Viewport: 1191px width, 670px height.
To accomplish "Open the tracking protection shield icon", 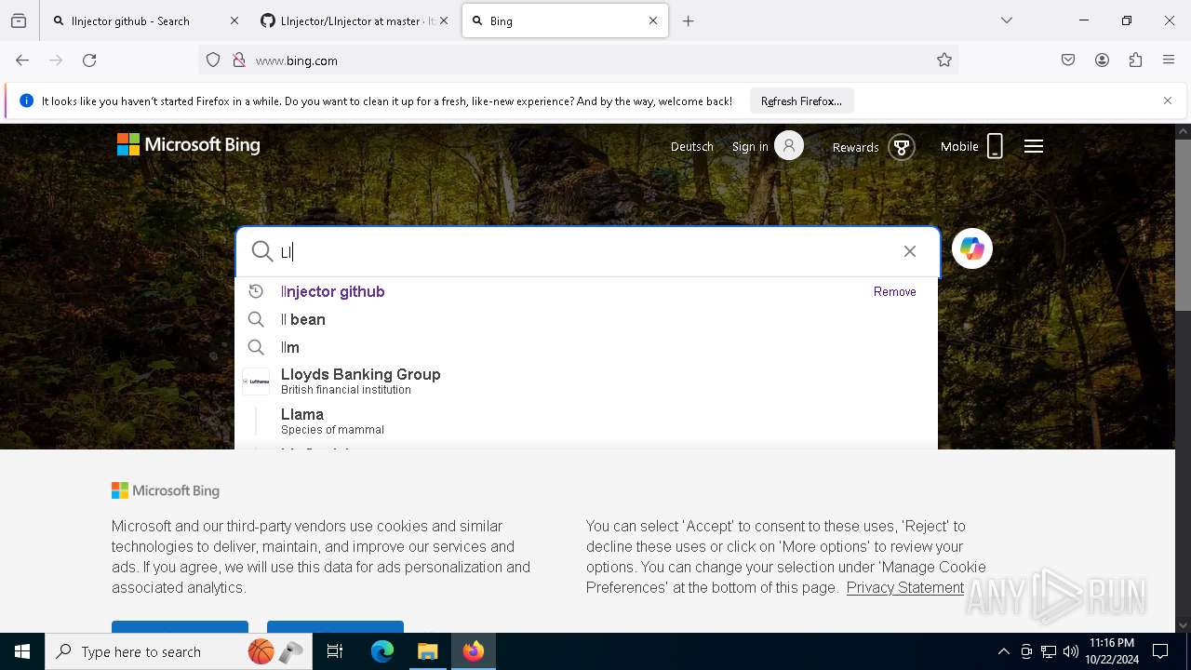I will point(213,60).
